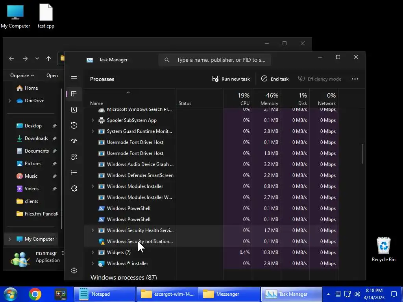The width and height of the screenshot is (403, 302).
Task: Open Task Manager hamburger navigation menu
Action: (74, 78)
